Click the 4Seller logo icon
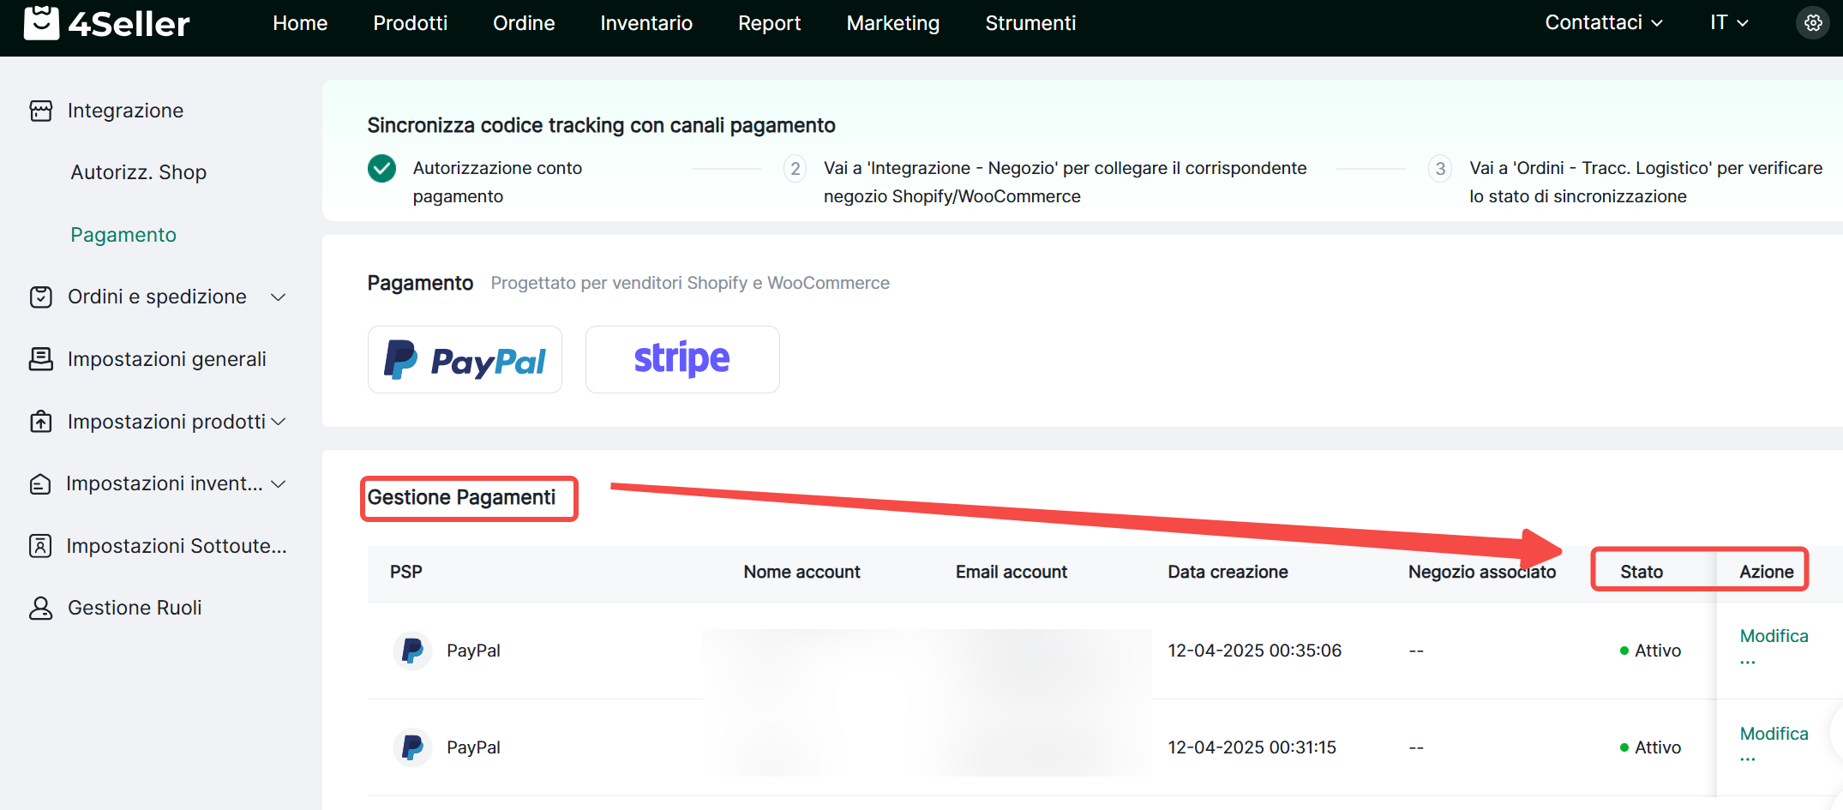 click(x=41, y=23)
